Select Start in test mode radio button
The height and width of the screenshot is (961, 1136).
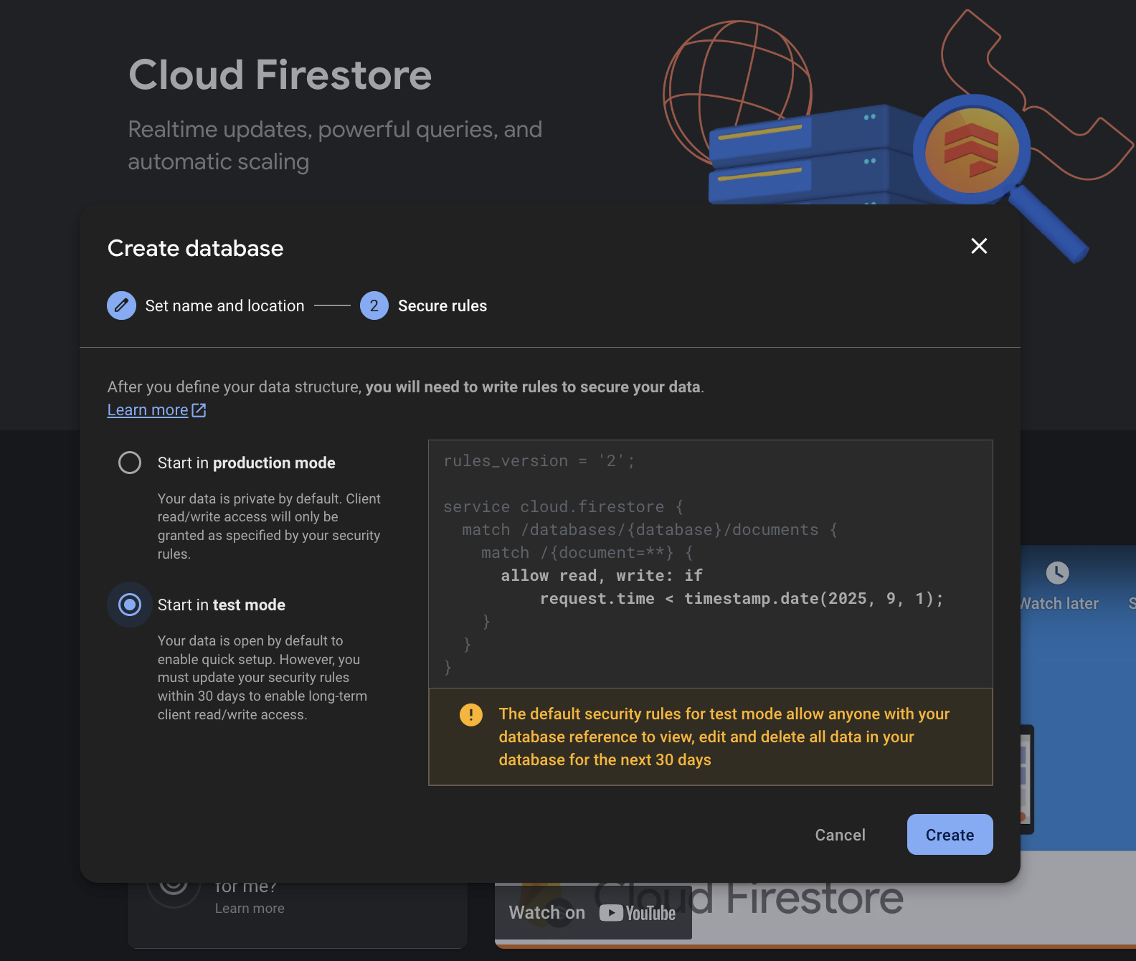pos(130,605)
